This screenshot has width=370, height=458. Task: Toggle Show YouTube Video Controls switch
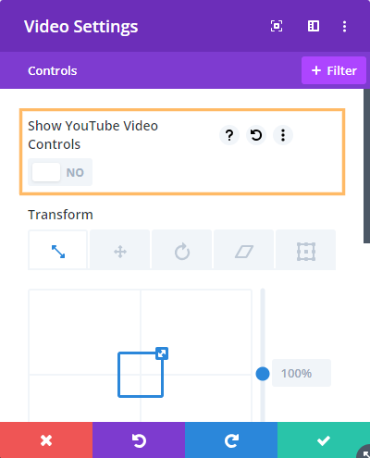click(60, 172)
